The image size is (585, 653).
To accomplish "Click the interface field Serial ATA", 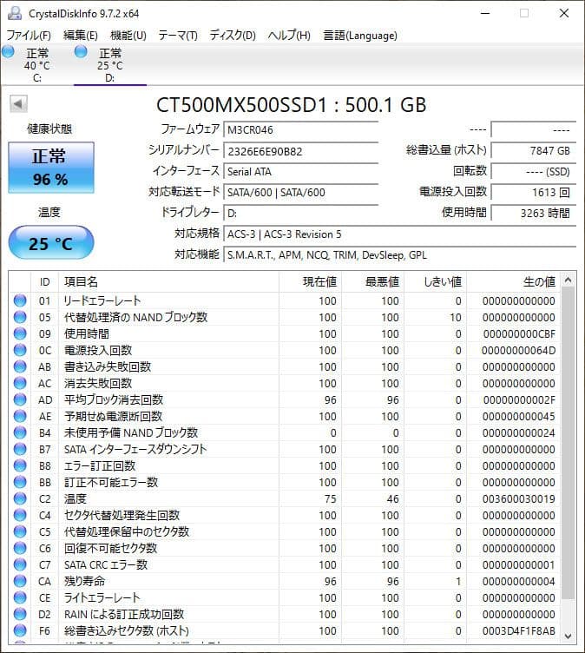I will tap(300, 172).
